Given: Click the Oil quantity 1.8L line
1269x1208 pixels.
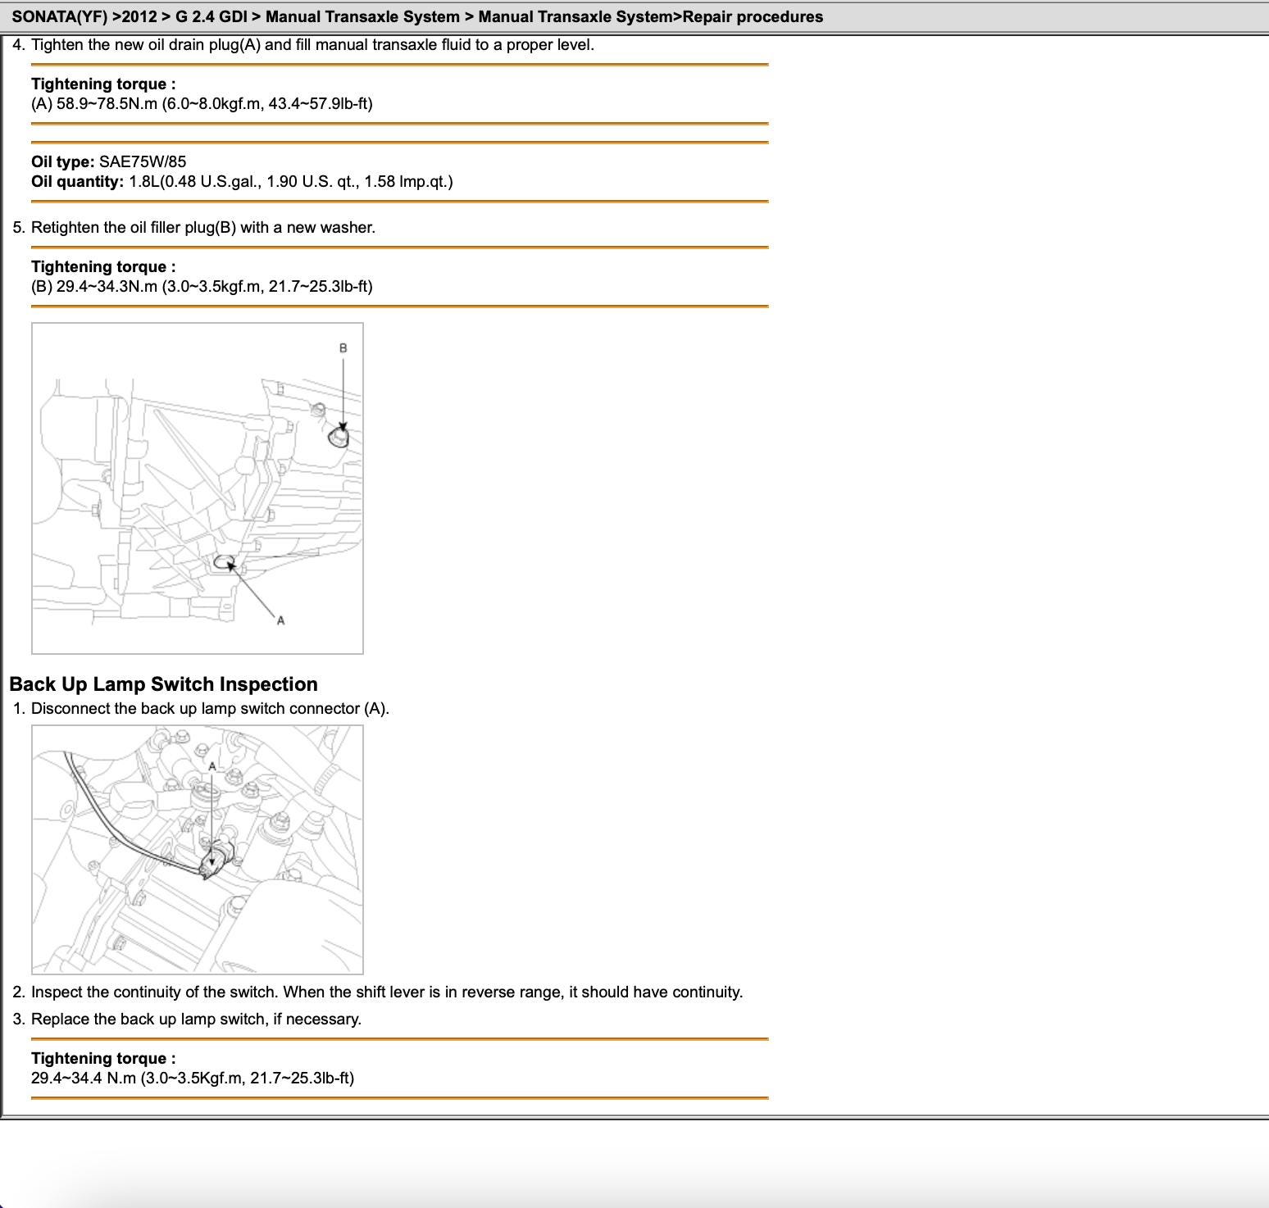Looking at the screenshot, I should (242, 181).
